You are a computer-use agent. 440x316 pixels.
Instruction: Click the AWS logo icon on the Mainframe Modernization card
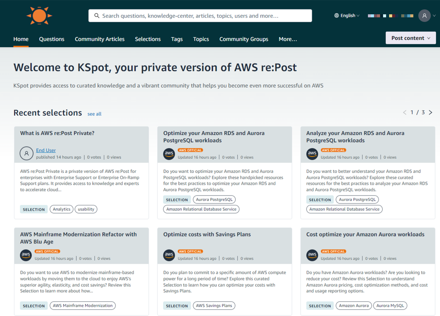26,255
